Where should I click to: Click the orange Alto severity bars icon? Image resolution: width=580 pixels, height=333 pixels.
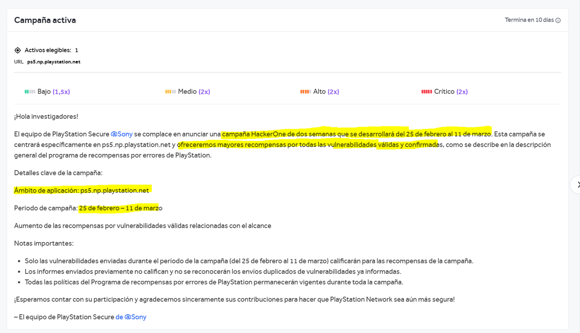pos(305,92)
